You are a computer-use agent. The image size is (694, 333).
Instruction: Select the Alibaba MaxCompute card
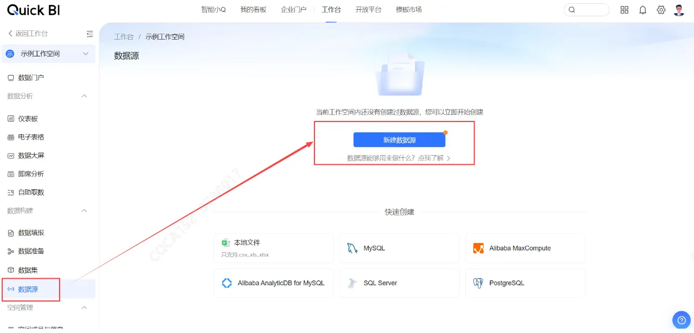coord(525,248)
